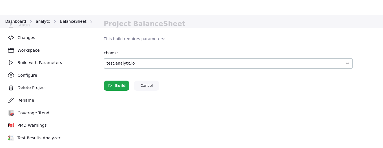
Task: Click the Rename pencil icon
Action: coord(11,100)
